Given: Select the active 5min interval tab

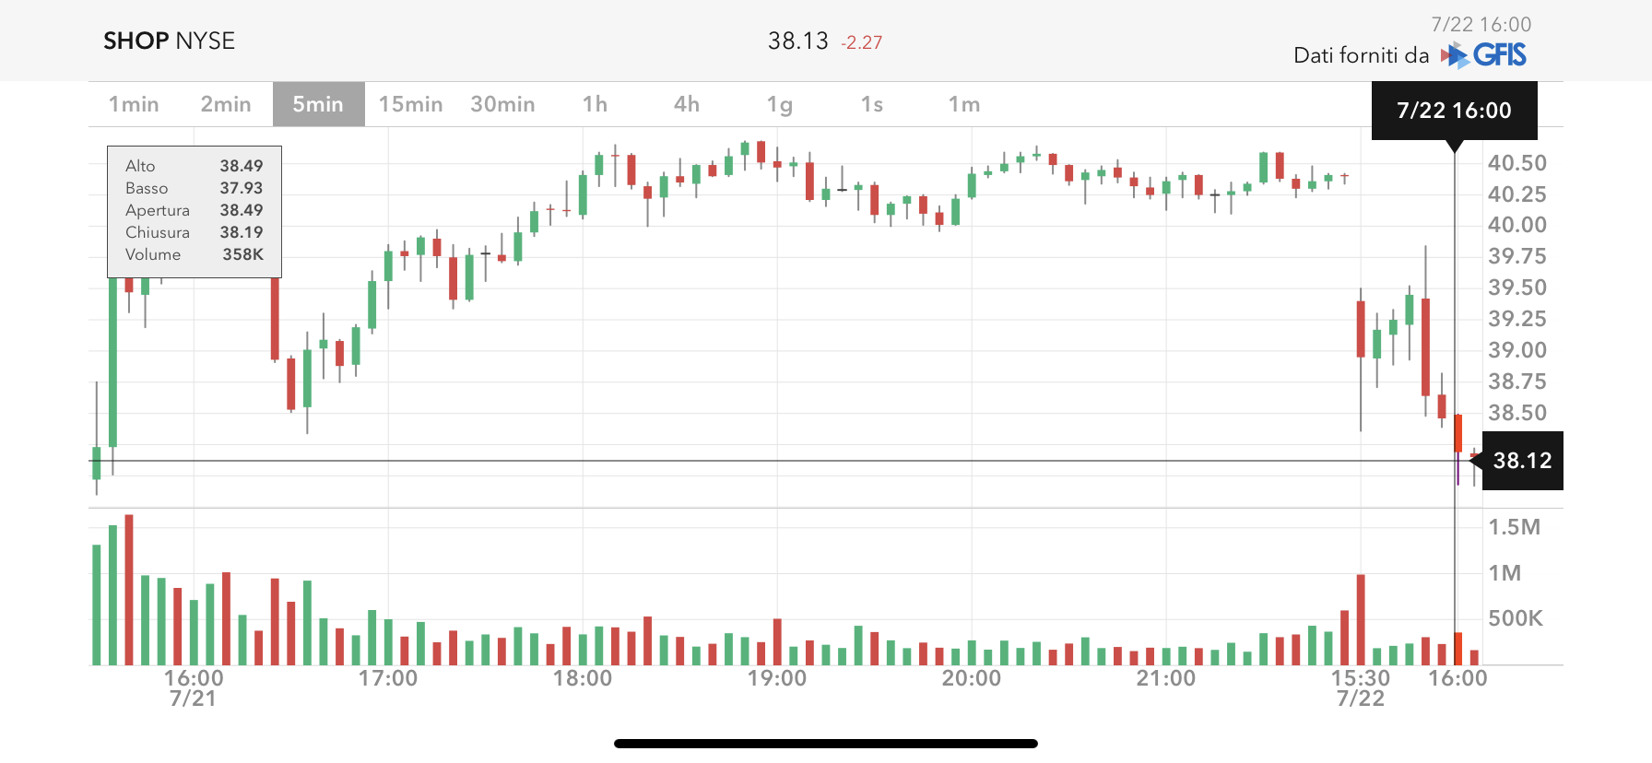Looking at the screenshot, I should 318,104.
